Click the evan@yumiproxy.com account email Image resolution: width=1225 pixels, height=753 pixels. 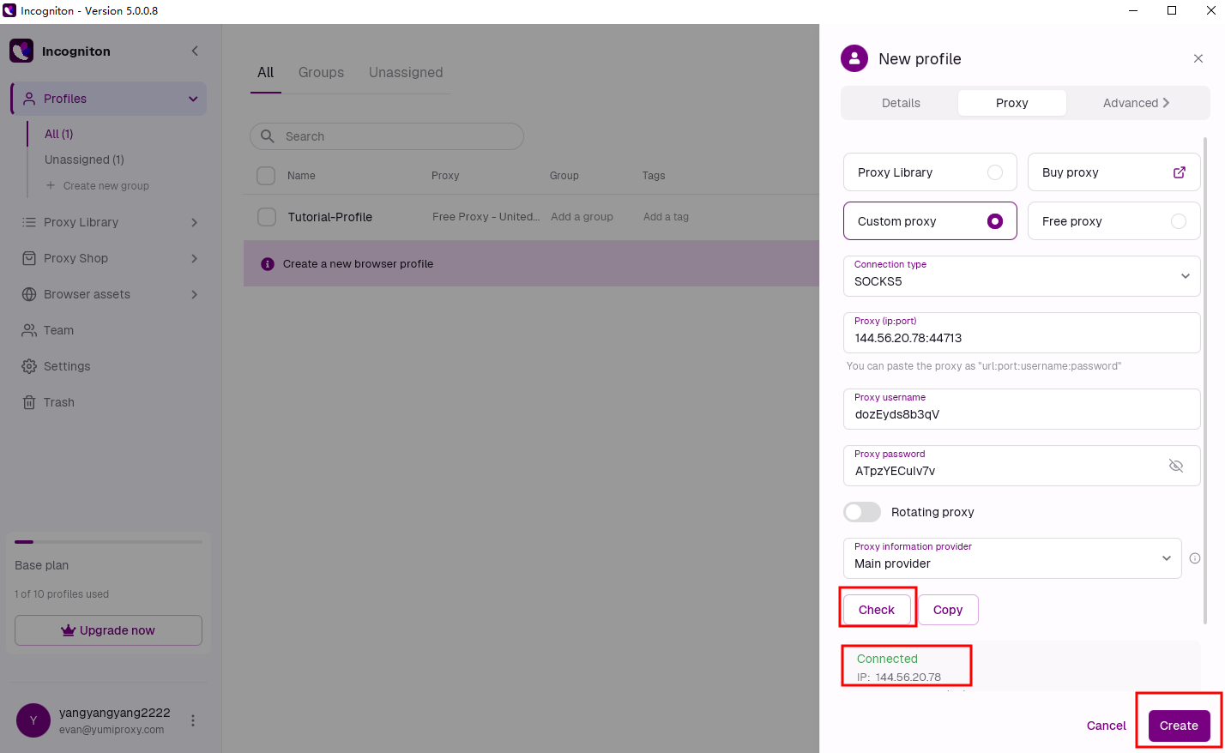click(x=112, y=730)
